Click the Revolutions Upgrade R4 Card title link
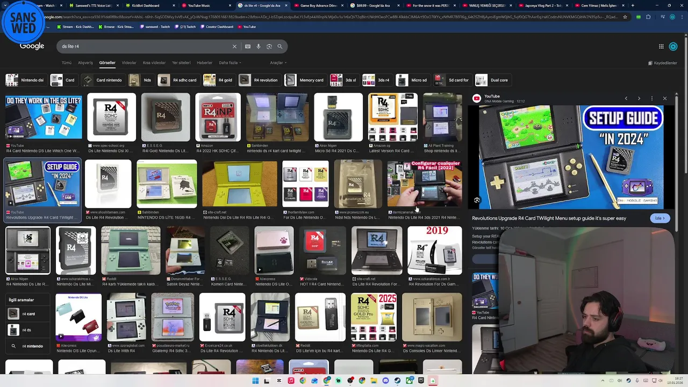This screenshot has width=688, height=387. point(549,218)
